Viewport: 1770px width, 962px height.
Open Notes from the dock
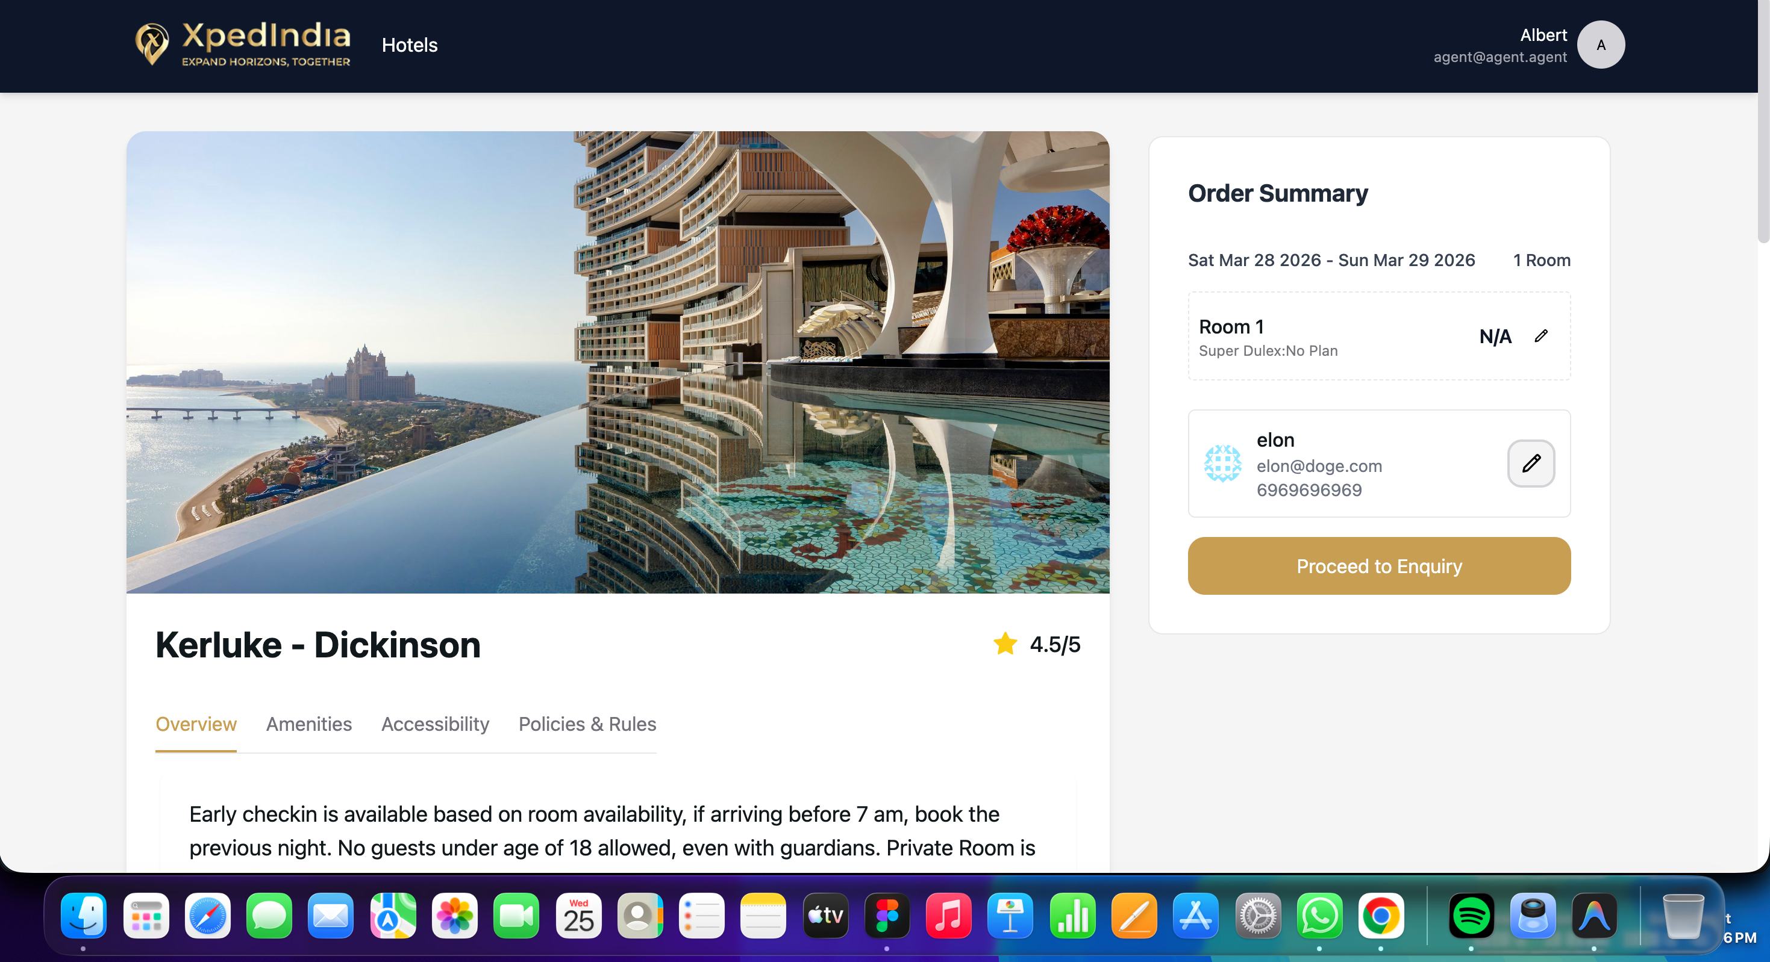(x=763, y=915)
